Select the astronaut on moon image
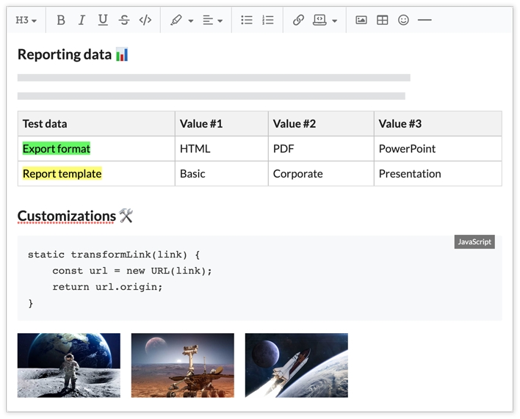The width and height of the screenshot is (520, 419). click(69, 365)
